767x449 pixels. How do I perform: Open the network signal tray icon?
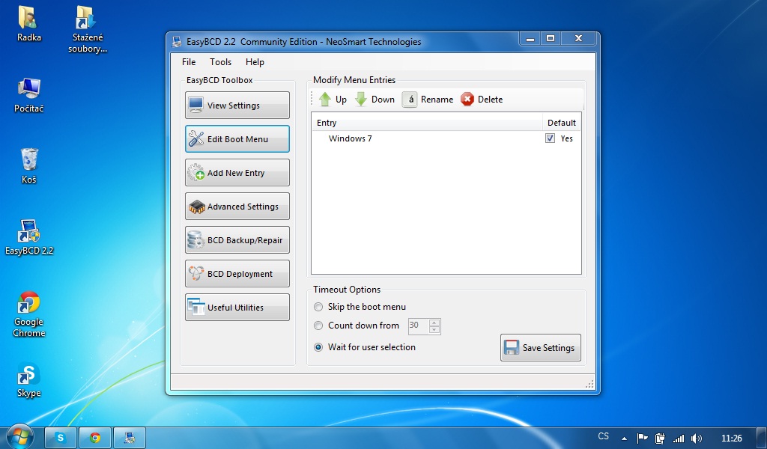tap(679, 439)
